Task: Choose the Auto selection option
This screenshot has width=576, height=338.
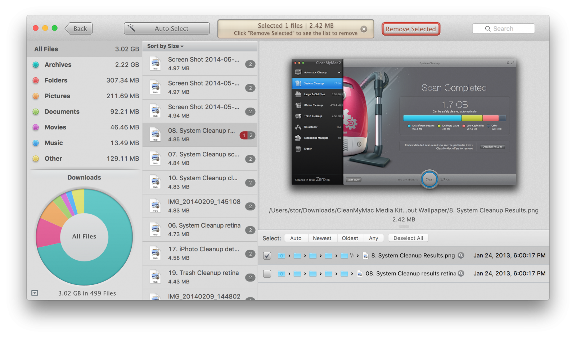Action: coord(296,238)
